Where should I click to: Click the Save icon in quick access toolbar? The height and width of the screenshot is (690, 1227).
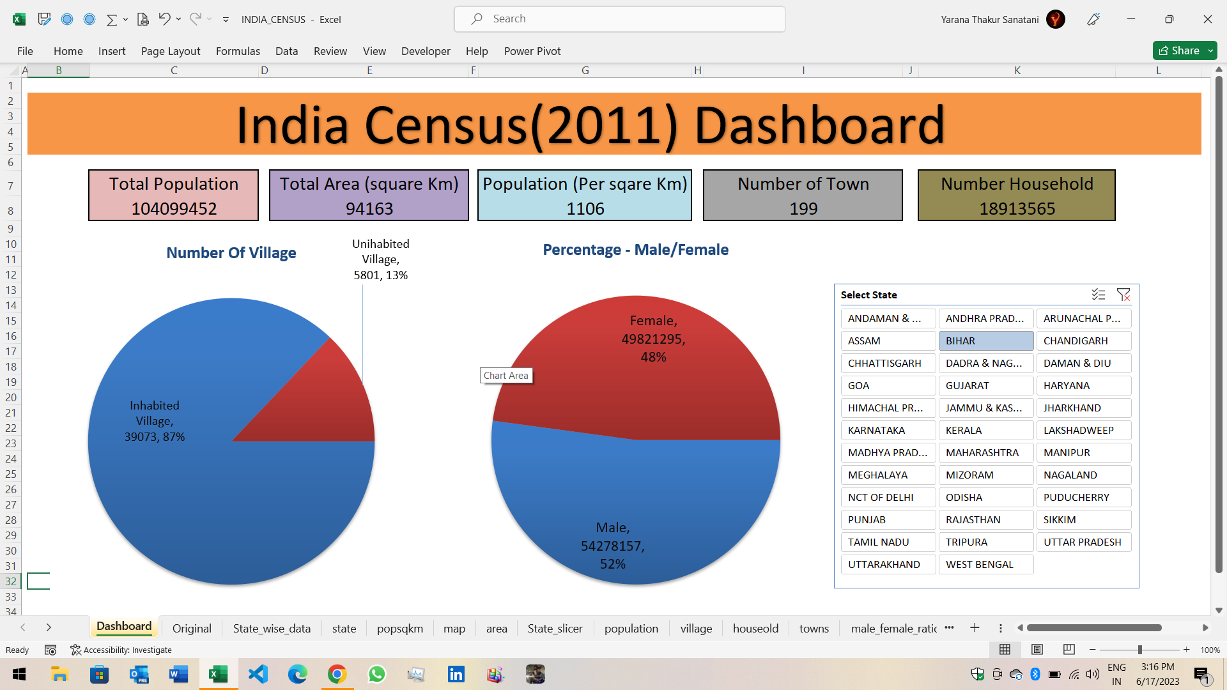(x=44, y=19)
